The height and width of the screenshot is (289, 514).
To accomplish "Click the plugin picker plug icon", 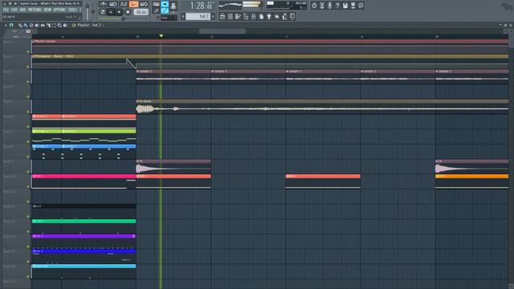I will coord(269,16).
